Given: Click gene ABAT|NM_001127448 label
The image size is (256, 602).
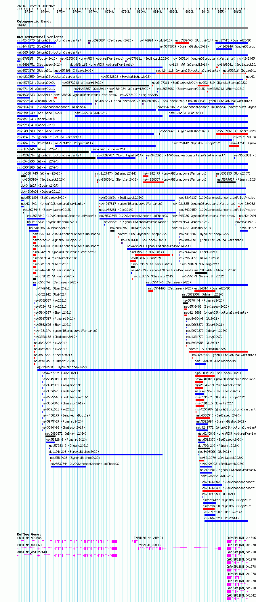Looking at the screenshot, I should click(32, 552).
